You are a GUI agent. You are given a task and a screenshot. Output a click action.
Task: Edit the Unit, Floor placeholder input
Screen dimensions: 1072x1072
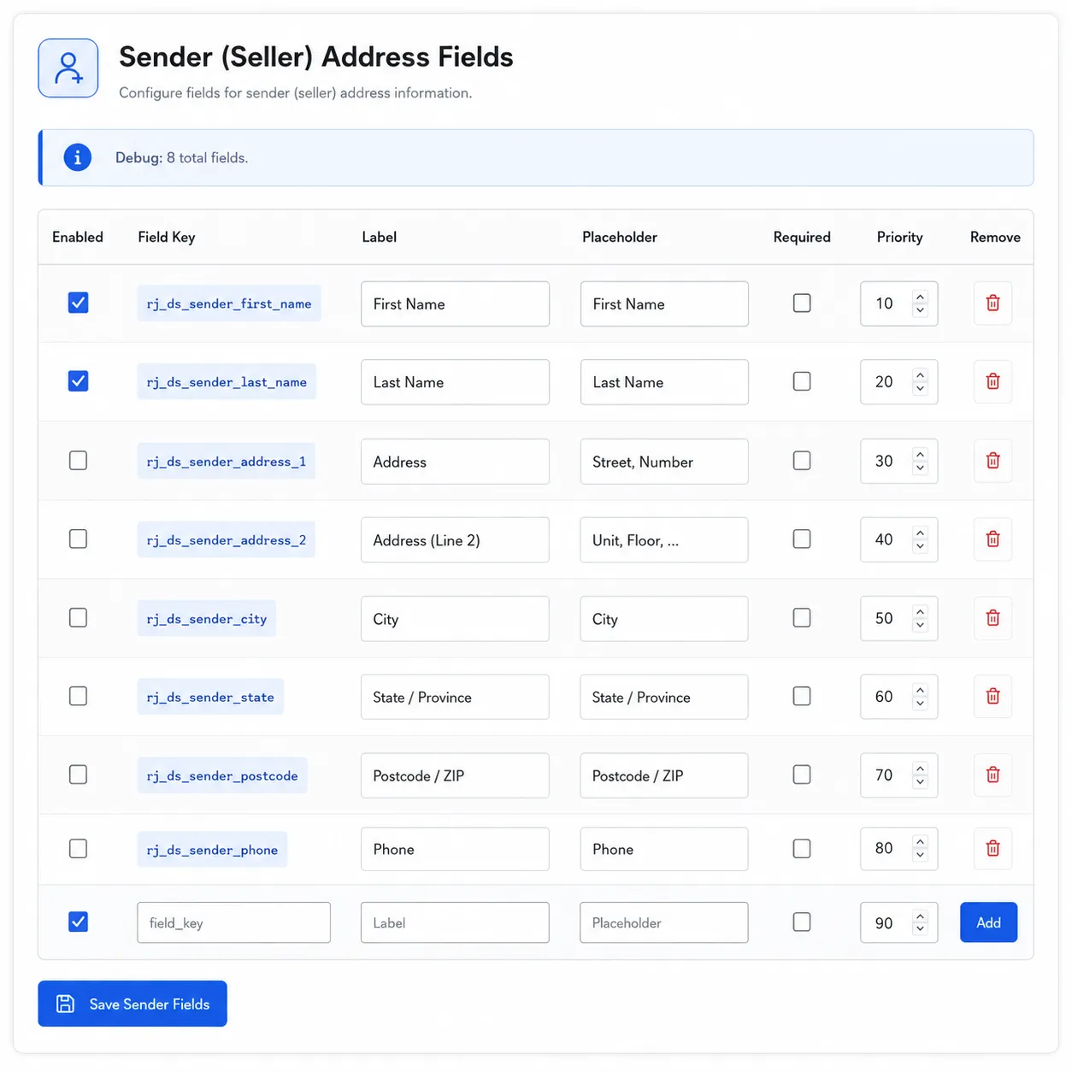coord(664,539)
